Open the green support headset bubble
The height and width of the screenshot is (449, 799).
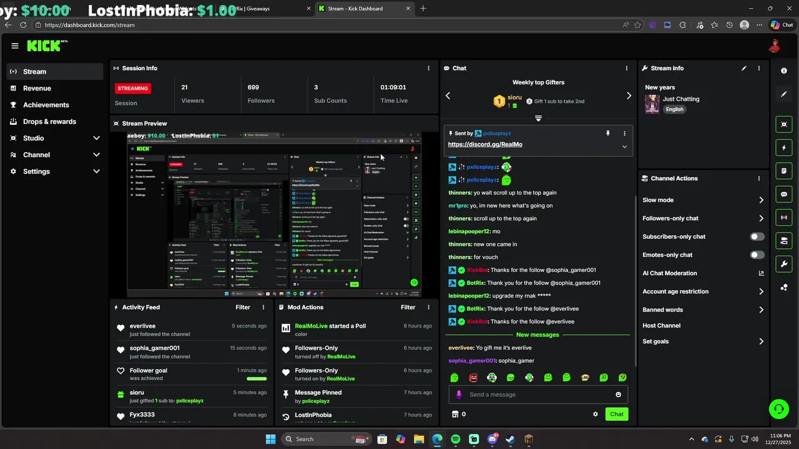coord(778,409)
